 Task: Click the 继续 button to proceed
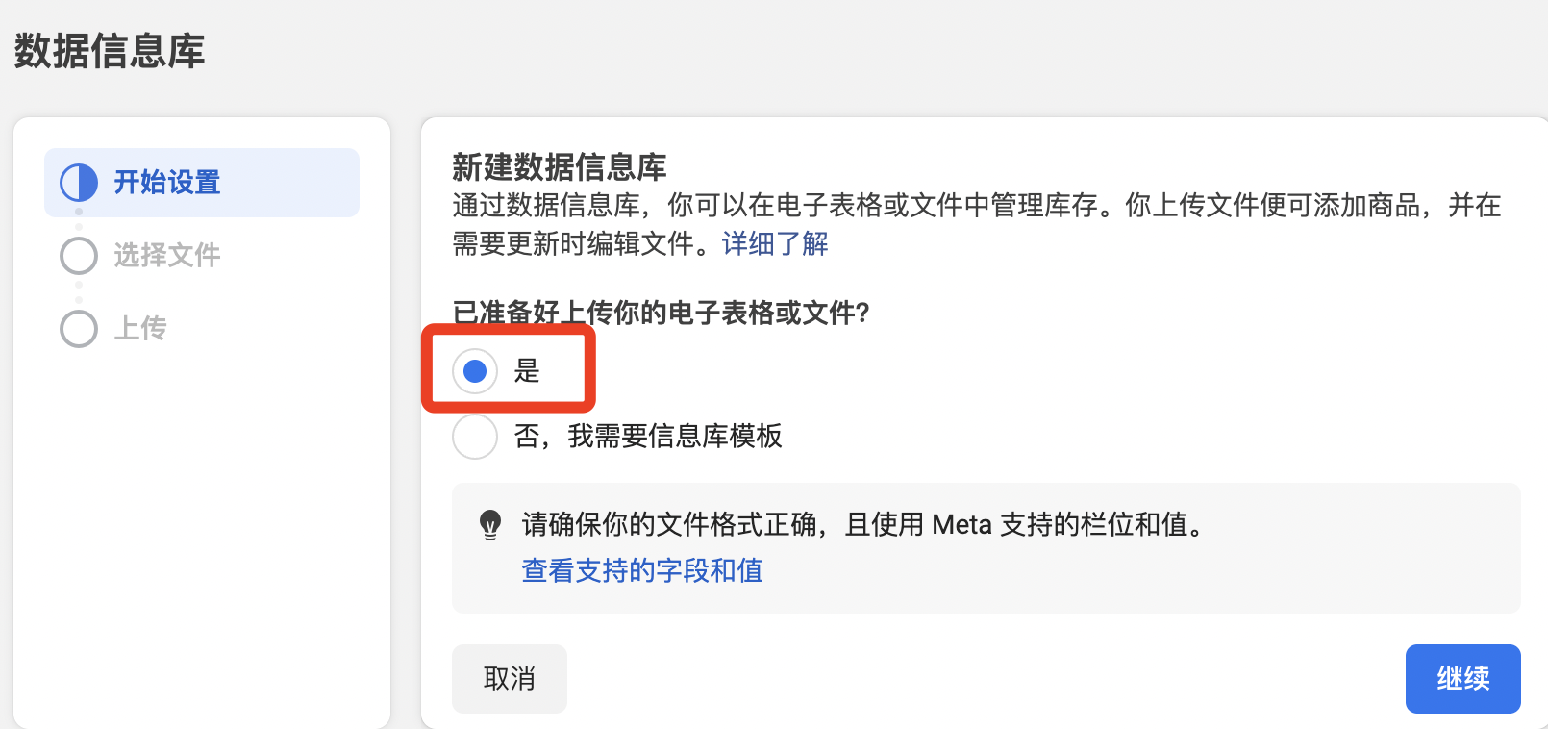tap(1462, 679)
